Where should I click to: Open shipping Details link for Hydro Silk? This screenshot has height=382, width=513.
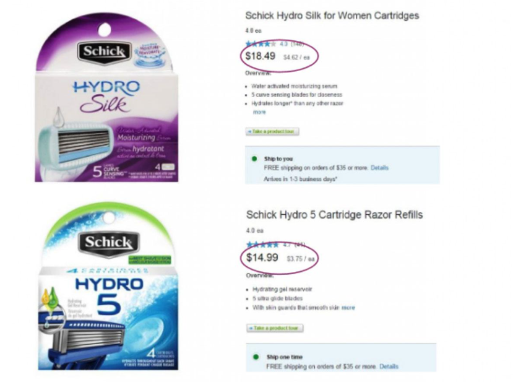(x=379, y=168)
